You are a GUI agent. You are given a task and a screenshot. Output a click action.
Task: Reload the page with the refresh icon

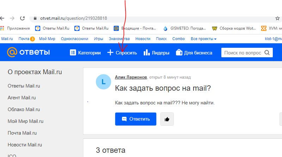point(22,18)
